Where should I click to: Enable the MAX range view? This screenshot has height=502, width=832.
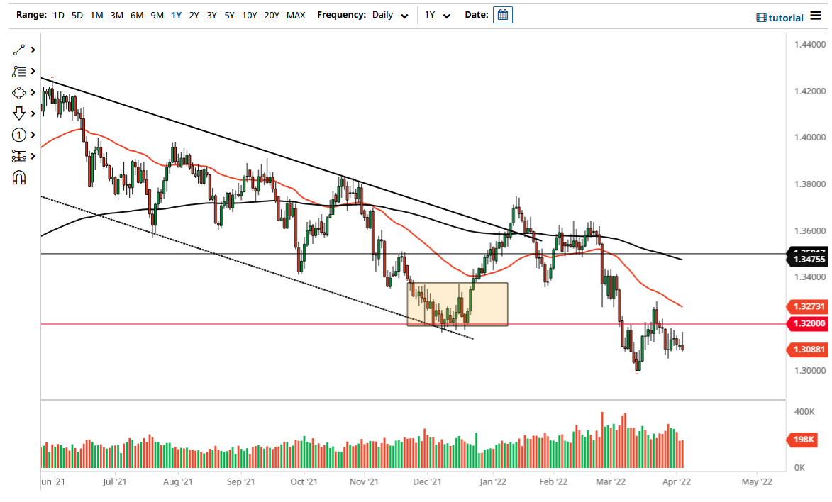click(x=296, y=14)
